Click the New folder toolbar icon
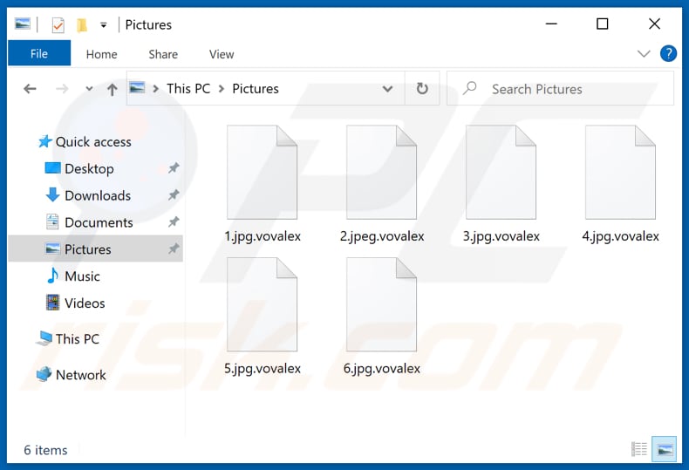This screenshot has height=470, width=689. (x=82, y=24)
